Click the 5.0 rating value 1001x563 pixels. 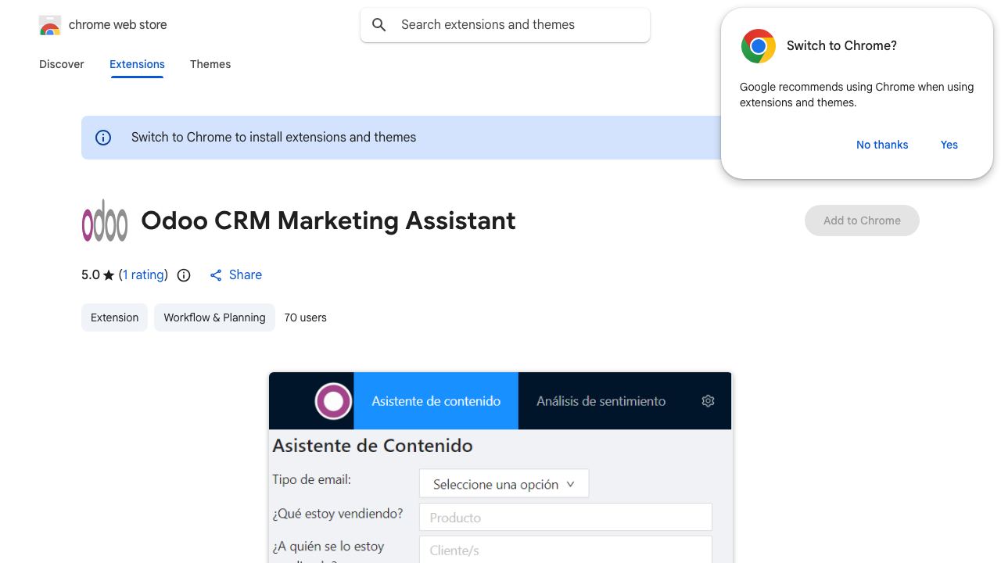(x=91, y=275)
